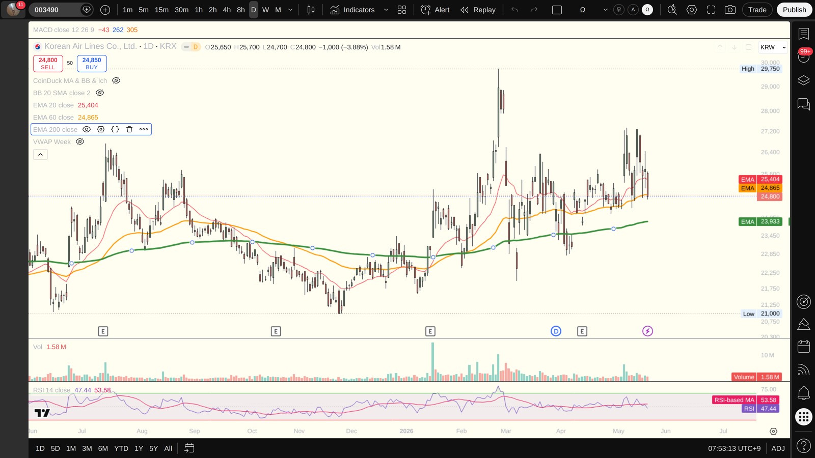Take a chart snapshot with camera icon
This screenshot has height=458, width=815.
point(730,10)
